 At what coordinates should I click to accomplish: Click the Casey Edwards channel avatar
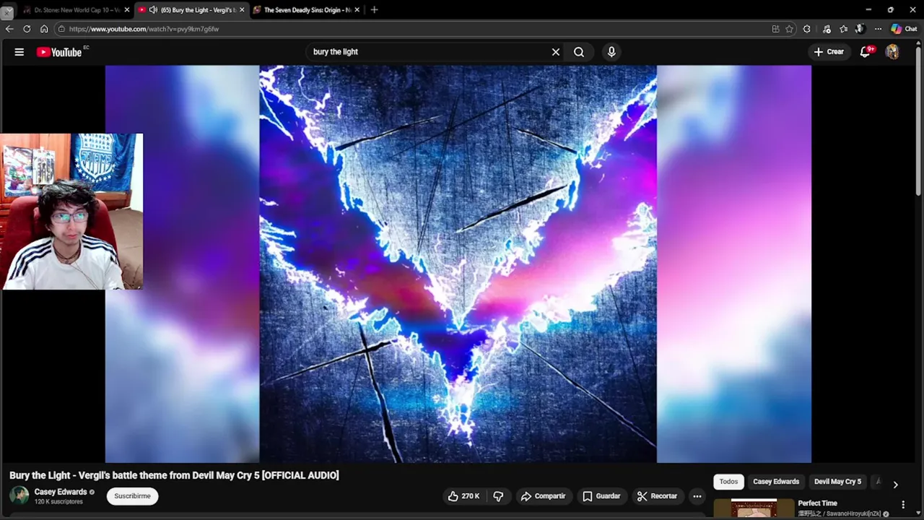pyautogui.click(x=19, y=495)
